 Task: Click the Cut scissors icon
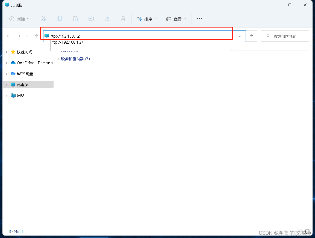tap(44, 19)
